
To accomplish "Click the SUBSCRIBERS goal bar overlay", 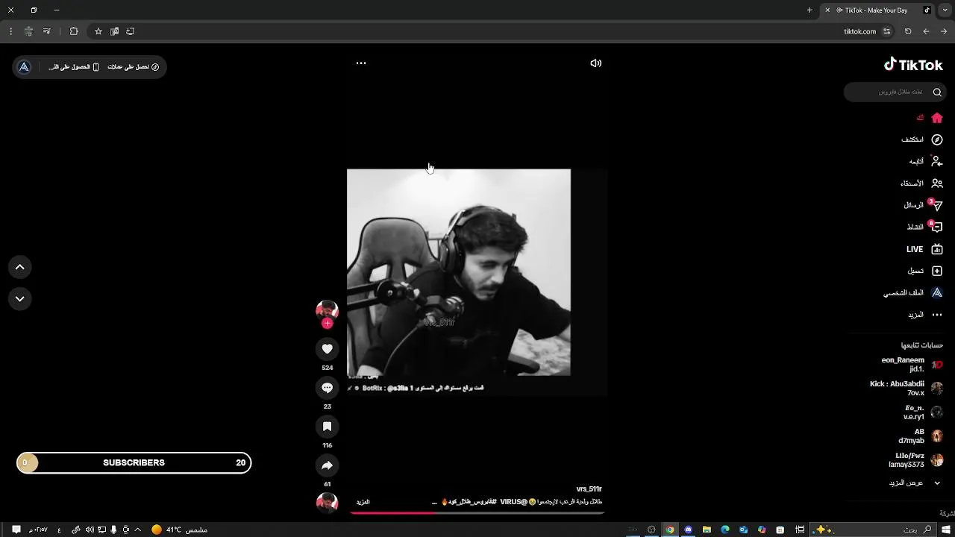I will point(134,463).
